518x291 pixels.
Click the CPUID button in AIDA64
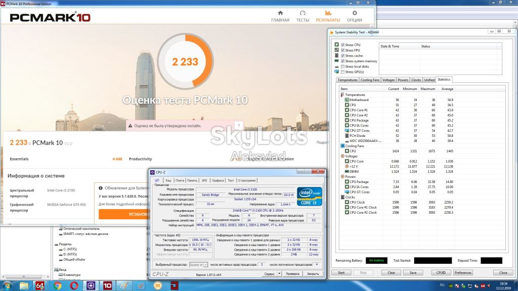click(441, 272)
